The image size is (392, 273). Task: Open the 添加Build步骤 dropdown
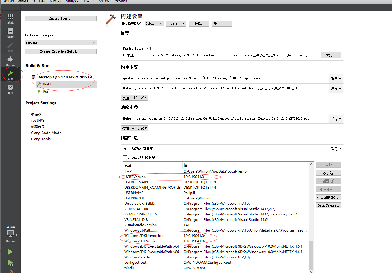[134, 98]
